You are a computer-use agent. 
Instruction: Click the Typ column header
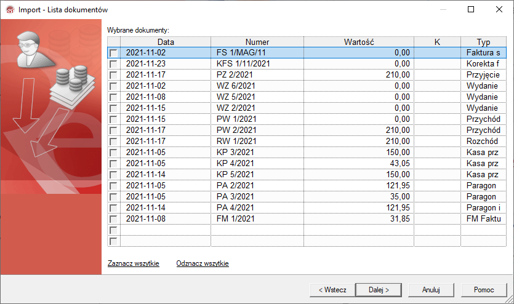pos(483,42)
